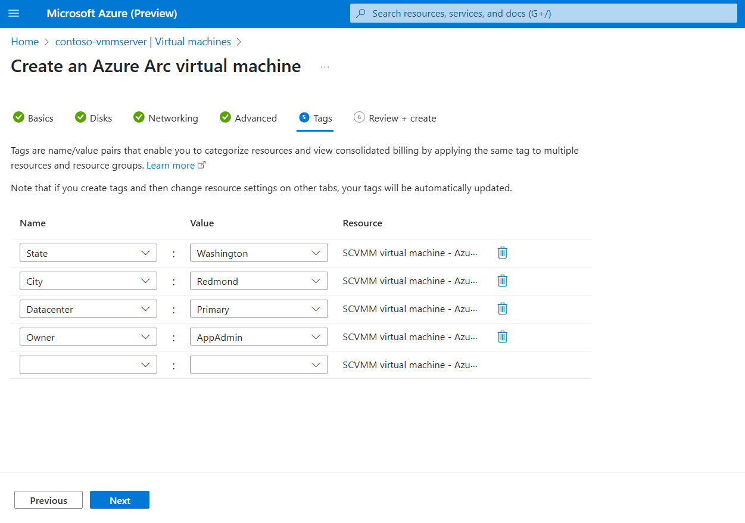
Task: Open the hamburger portal menu
Action: tap(14, 14)
